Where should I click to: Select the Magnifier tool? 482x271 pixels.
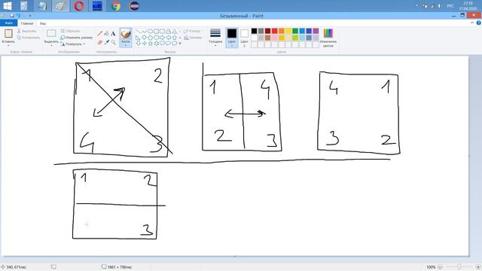point(113,42)
